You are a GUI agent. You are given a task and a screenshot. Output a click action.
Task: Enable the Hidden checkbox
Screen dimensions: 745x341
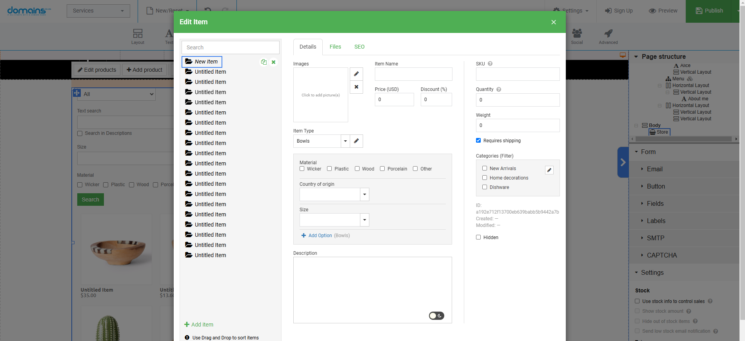coord(478,237)
